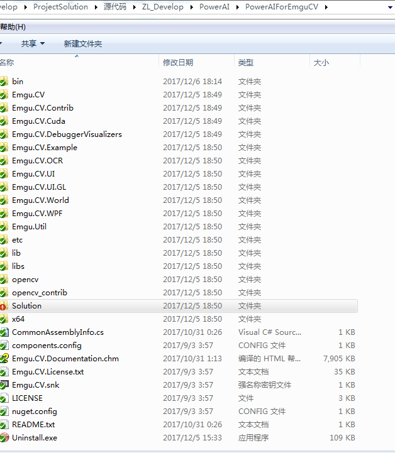Click PowerAIForEmguCV breadcrumb segment
Screen dimensions: 395x453
[282, 7]
